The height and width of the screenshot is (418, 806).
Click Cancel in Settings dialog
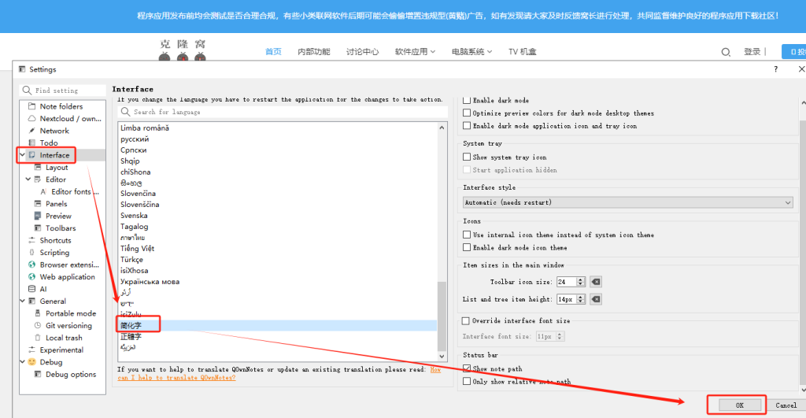[x=786, y=405]
